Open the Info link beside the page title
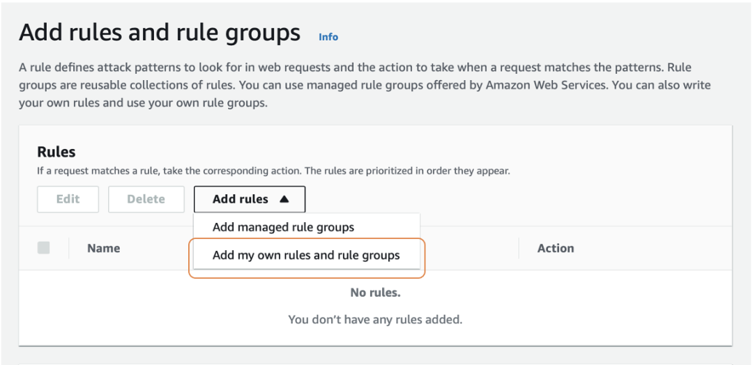The height and width of the screenshot is (365, 753). point(328,37)
